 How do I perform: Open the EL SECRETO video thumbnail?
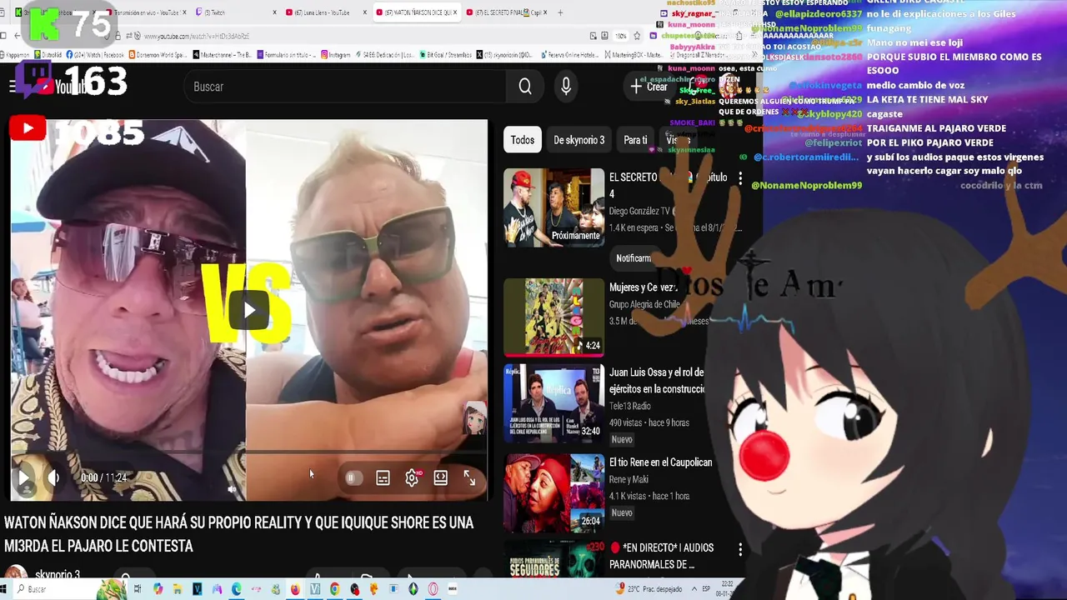[x=554, y=207]
